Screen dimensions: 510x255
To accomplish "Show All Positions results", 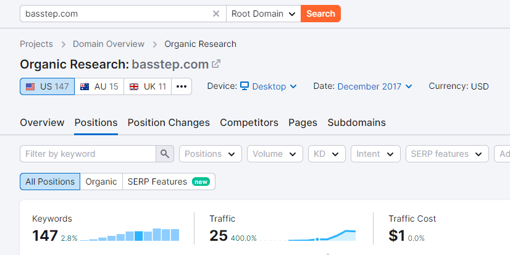I will (50, 182).
